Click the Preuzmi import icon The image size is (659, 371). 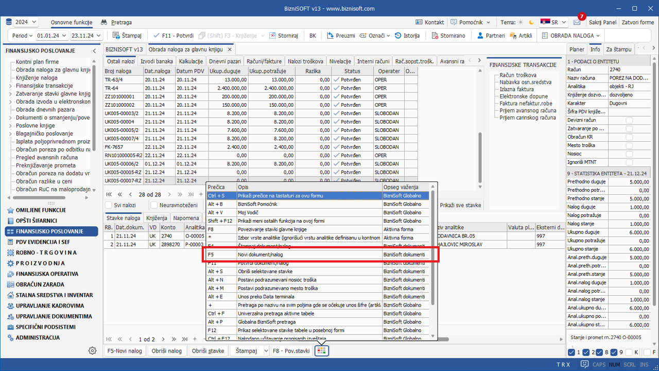(331, 36)
